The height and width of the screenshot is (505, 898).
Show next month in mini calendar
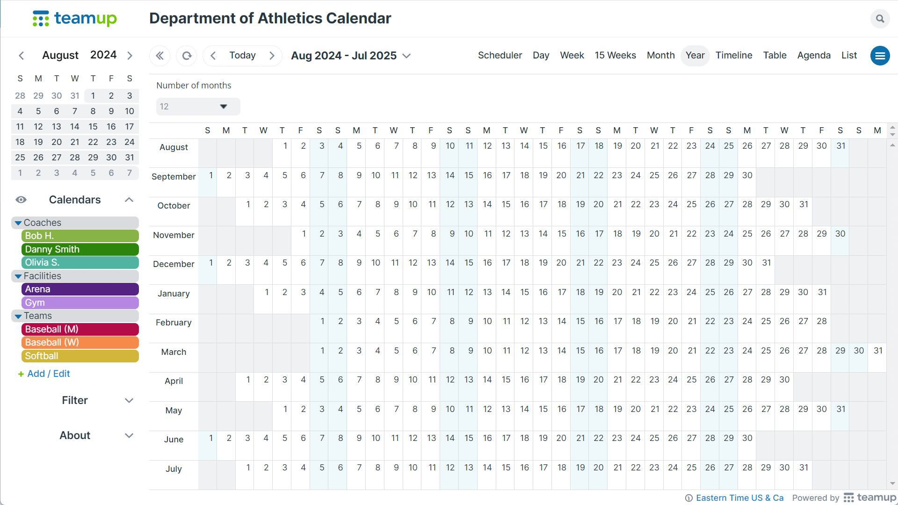click(130, 56)
